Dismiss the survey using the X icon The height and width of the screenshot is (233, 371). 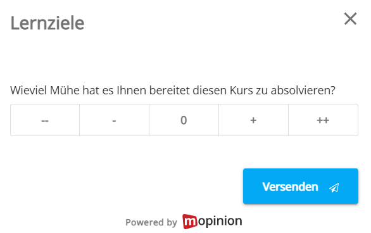coord(350,19)
